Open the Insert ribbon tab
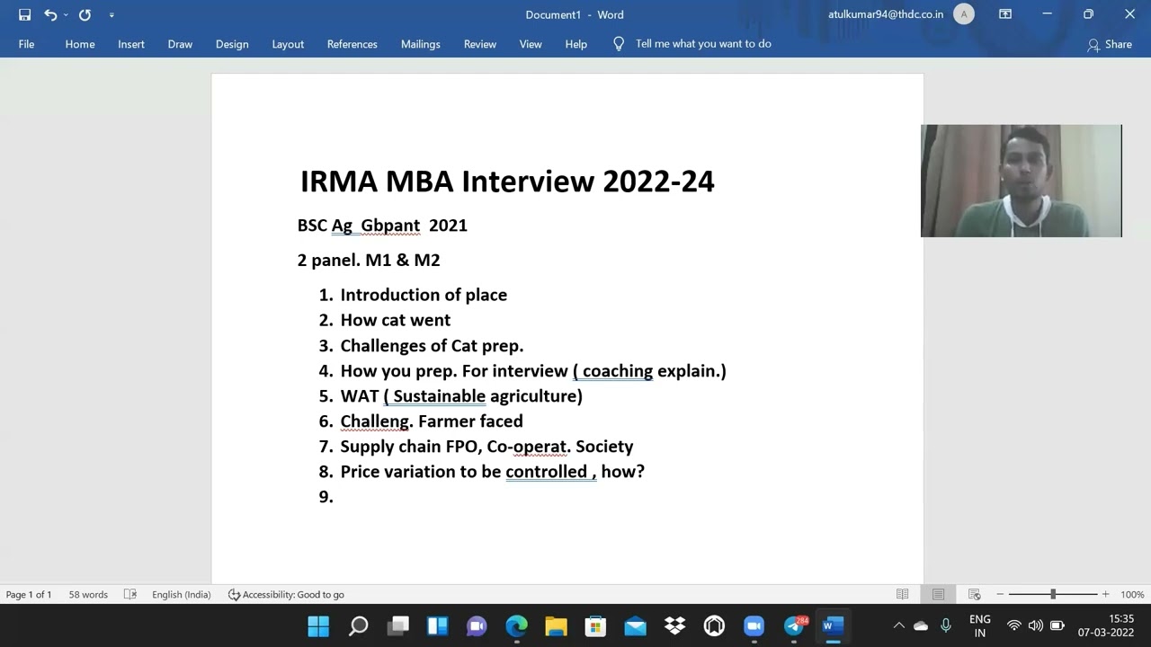This screenshot has height=647, width=1151. (131, 44)
